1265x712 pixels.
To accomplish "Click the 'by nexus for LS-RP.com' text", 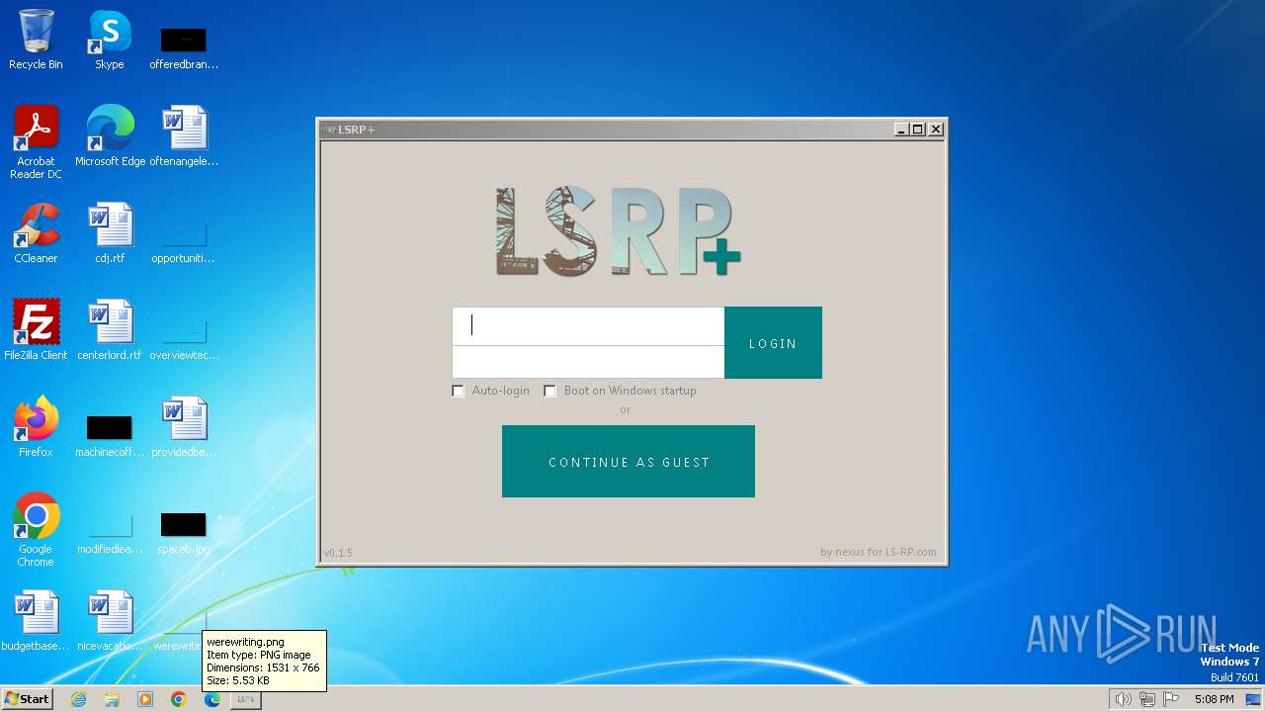I will click(879, 552).
